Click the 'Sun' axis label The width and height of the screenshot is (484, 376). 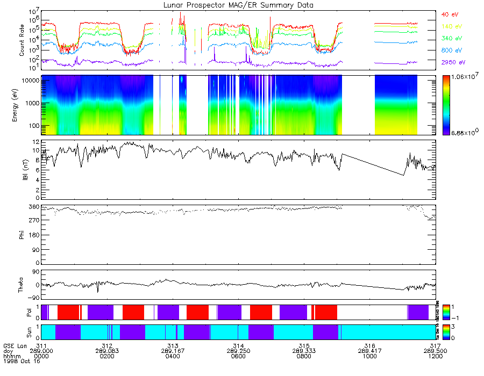[29, 332]
